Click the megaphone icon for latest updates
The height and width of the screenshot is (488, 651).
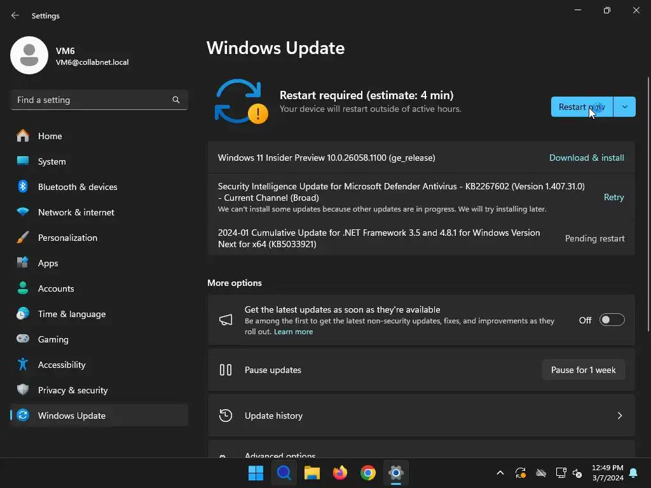[226, 320]
